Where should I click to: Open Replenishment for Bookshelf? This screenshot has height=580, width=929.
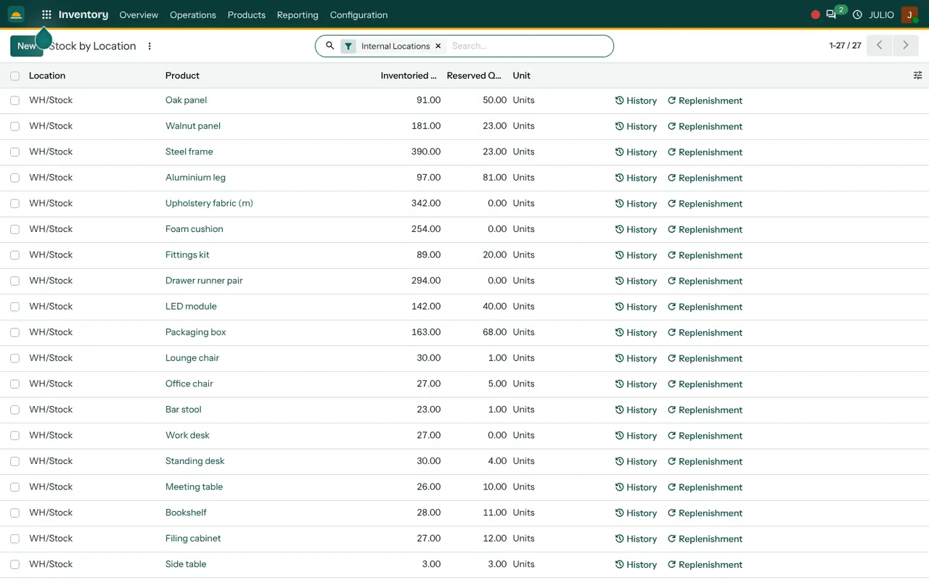point(705,513)
